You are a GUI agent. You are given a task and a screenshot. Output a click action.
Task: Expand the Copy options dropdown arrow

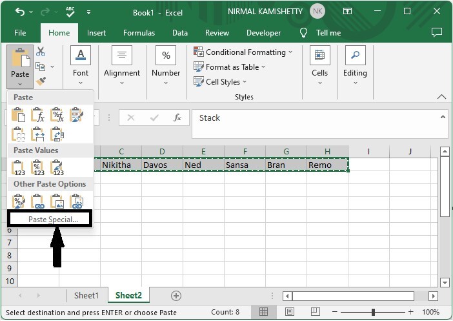(52, 67)
